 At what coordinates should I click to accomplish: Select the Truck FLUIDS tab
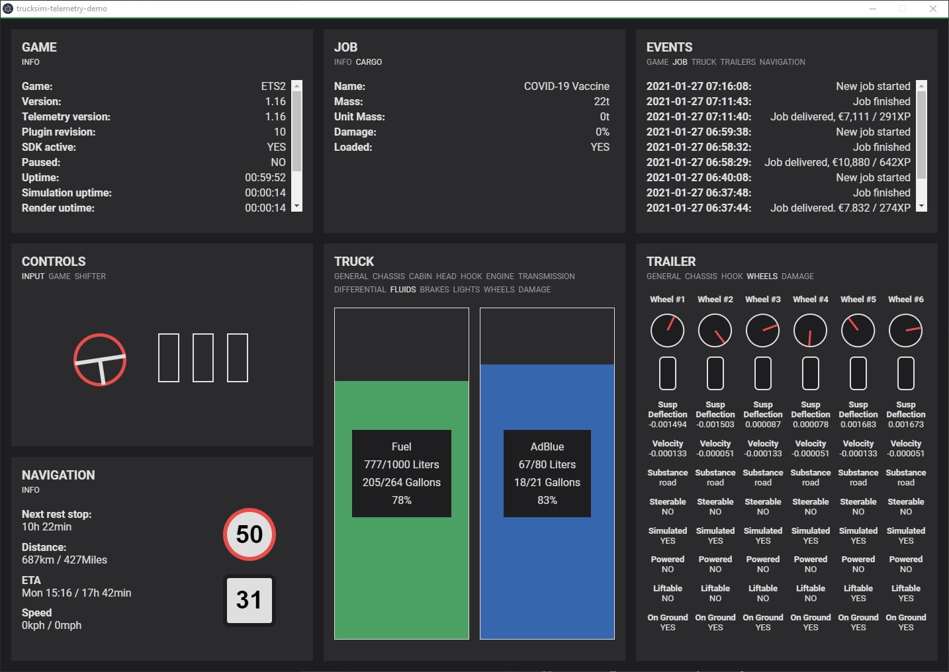(403, 290)
